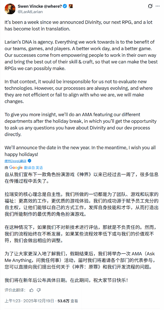Click the blue verified checkmark badge
Screen dimensions: 164x310
[x=65, y=7]
